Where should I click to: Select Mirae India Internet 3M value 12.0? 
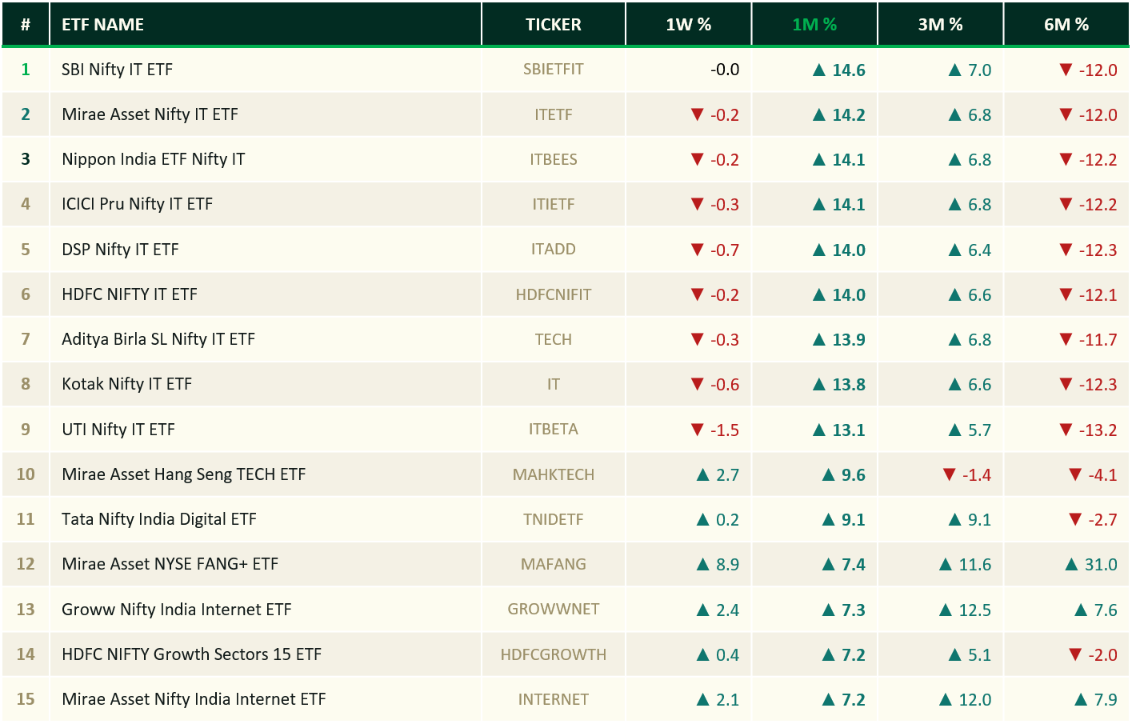965,699
